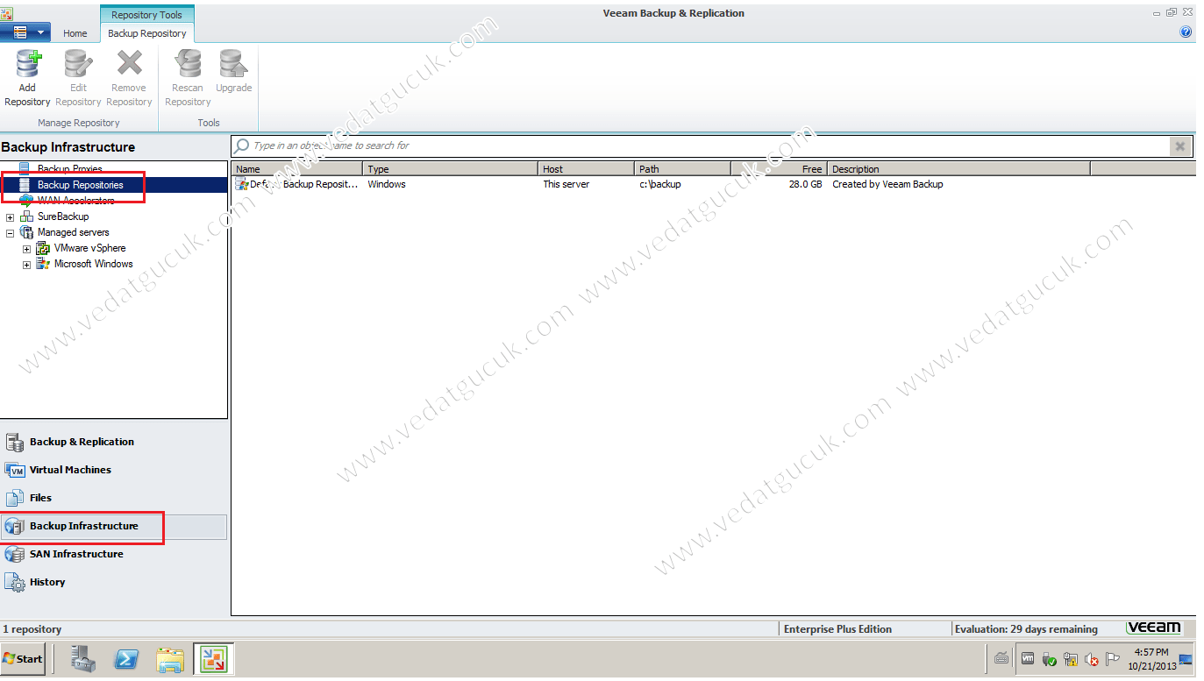The height and width of the screenshot is (681, 1204).
Task: Select Microsoft Windows under Managed servers
Action: [93, 264]
